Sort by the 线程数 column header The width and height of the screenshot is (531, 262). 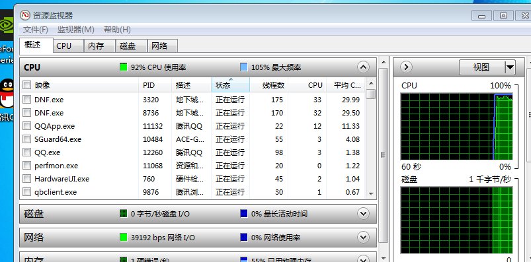tap(269, 85)
